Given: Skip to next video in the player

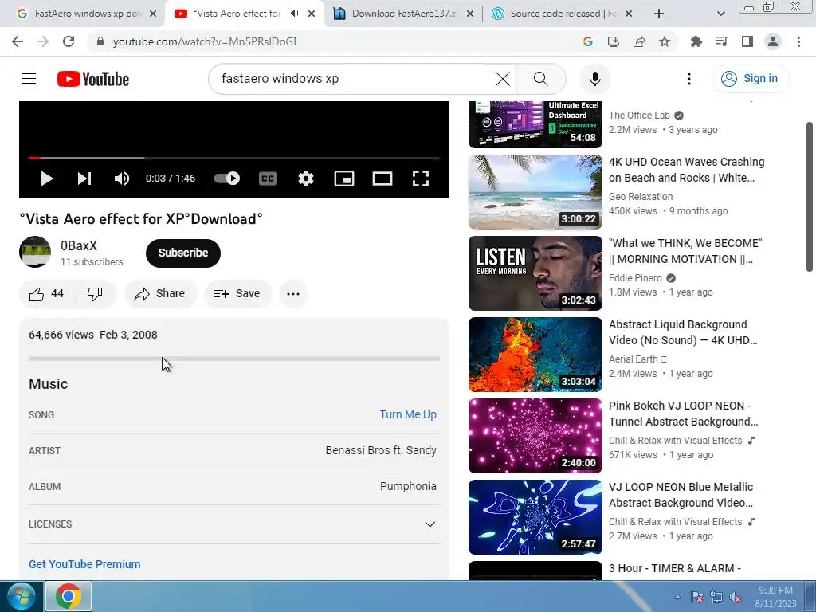Looking at the screenshot, I should [x=84, y=178].
